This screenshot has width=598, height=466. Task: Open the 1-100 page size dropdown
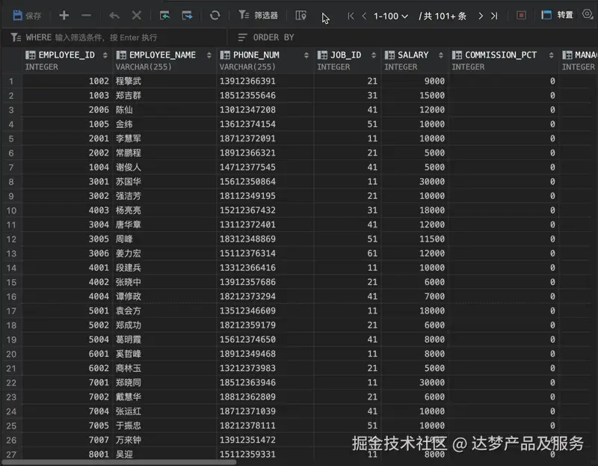click(x=391, y=16)
